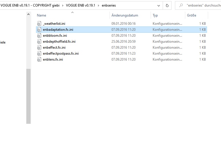Image resolution: width=221 pixels, height=144 pixels.
Task: Click the enbeffect.fx.ini file icon
Action: click(39, 48)
